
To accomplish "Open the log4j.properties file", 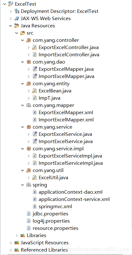I will pyautogui.click(x=51, y=221).
